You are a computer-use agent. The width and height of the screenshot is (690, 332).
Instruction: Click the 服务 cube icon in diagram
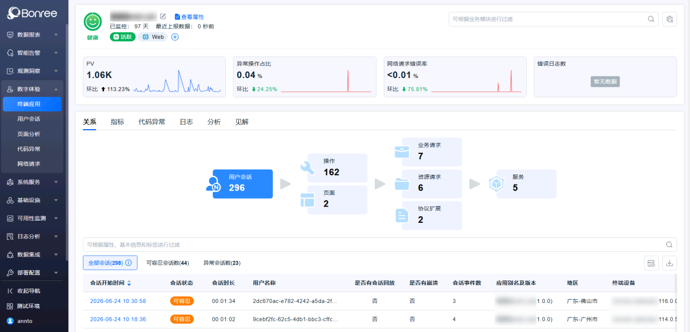496,184
